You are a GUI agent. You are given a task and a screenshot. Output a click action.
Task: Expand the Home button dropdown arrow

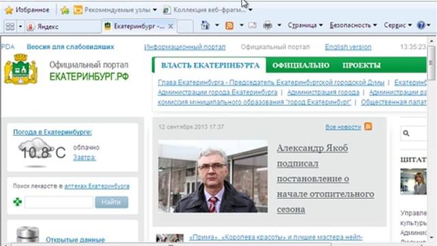[217, 25]
